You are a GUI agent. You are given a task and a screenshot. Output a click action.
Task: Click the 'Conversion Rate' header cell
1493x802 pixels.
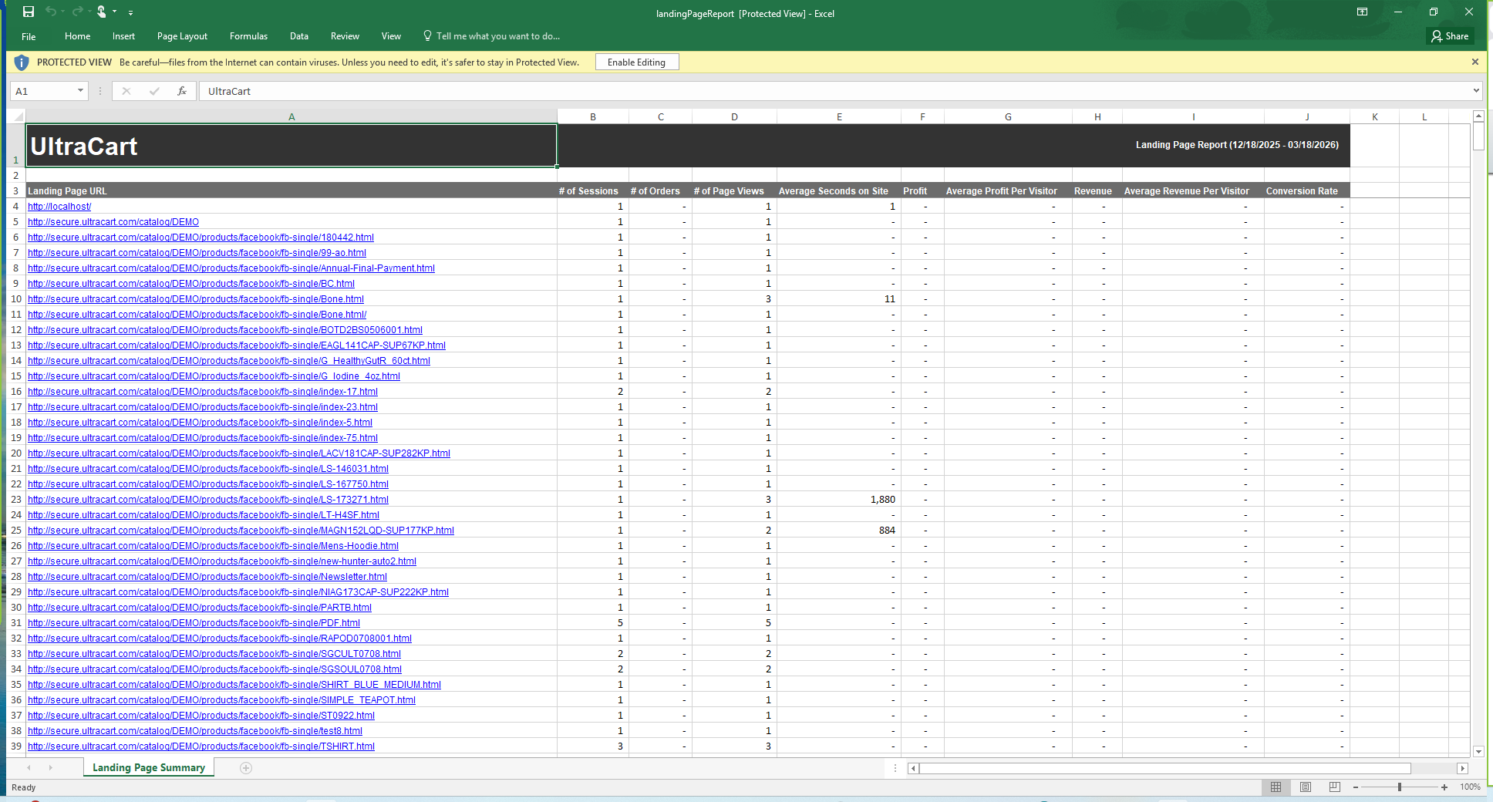point(1307,190)
